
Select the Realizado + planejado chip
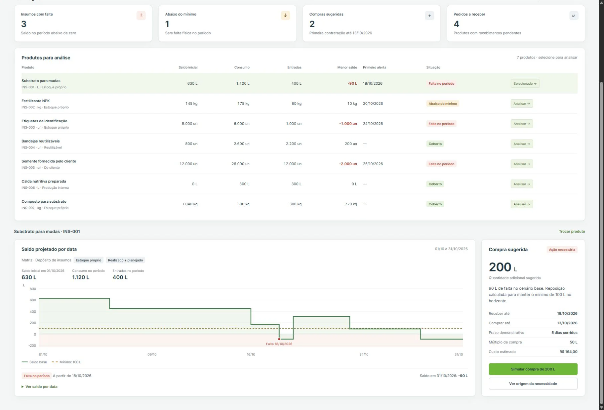pyautogui.click(x=125, y=260)
